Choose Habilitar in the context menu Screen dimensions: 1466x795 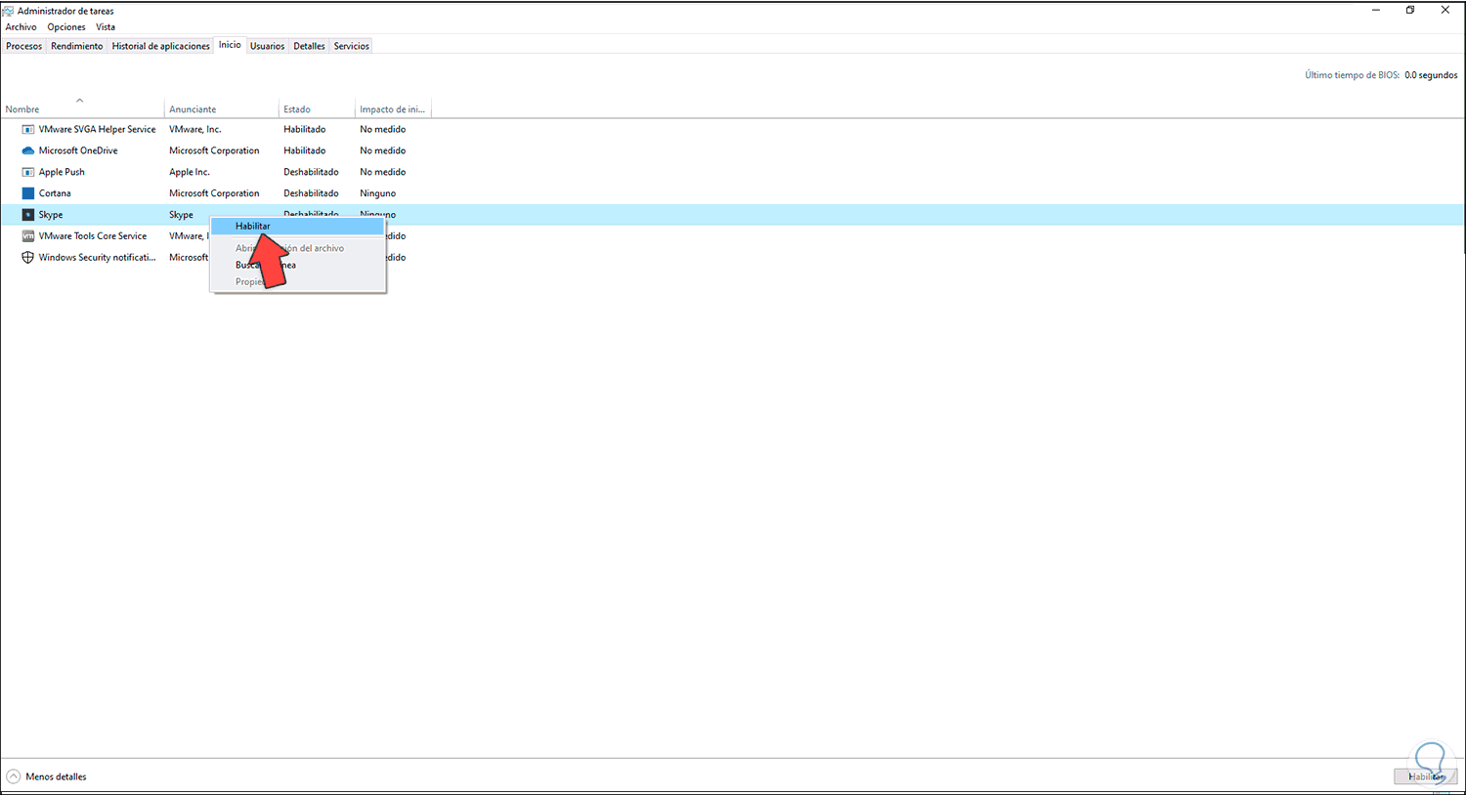coord(297,226)
